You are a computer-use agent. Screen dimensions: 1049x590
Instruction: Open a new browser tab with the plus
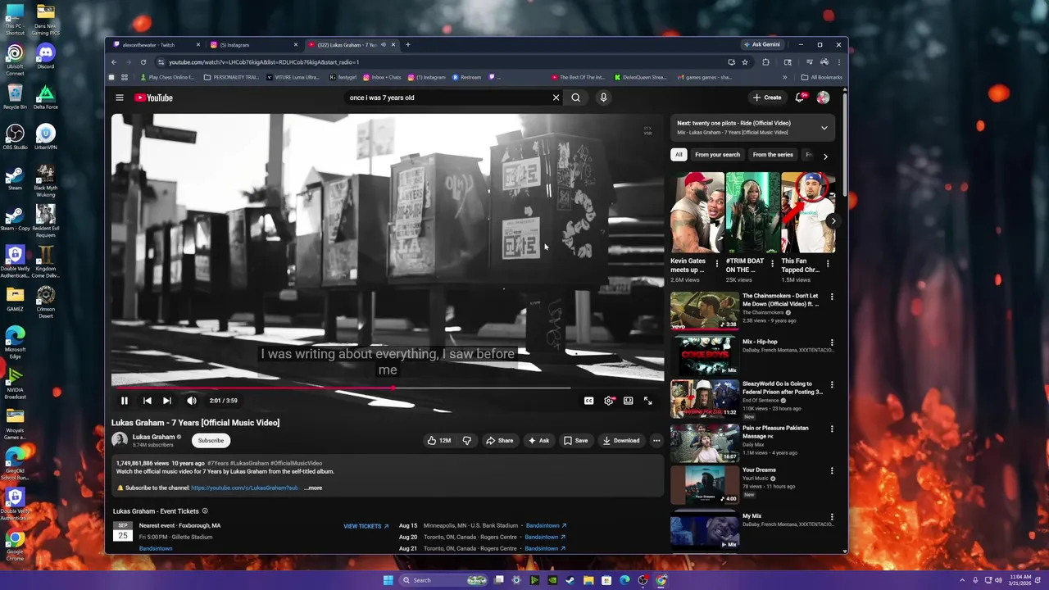408,45
